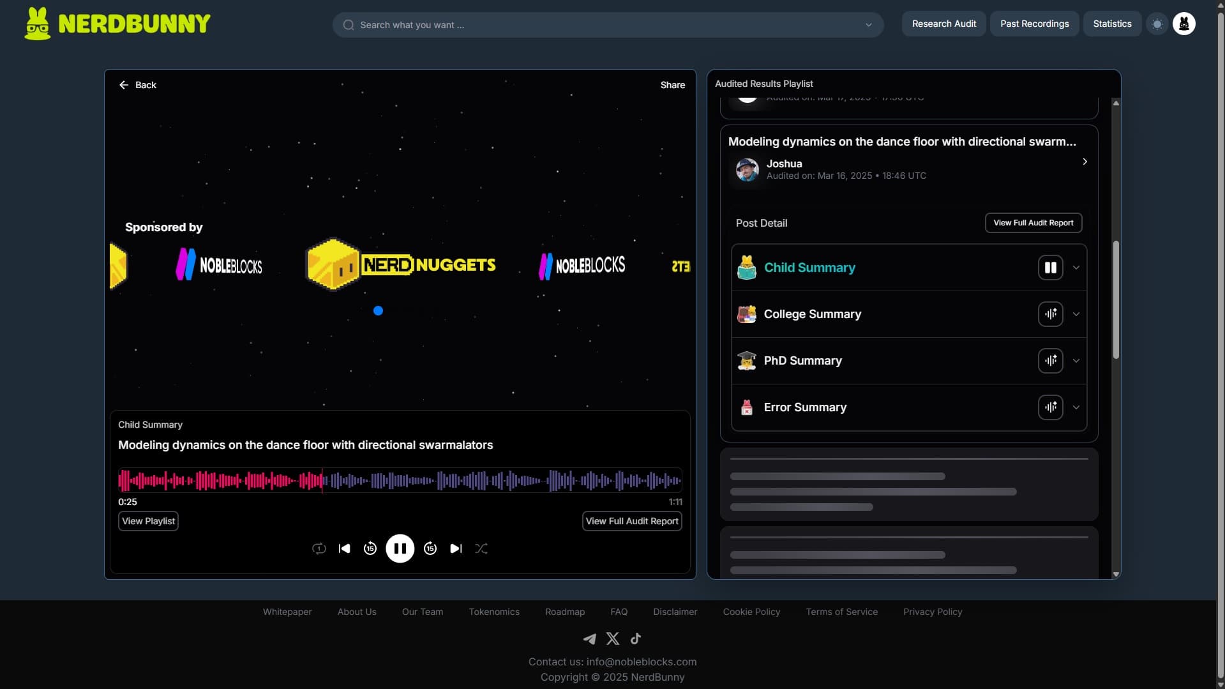The width and height of the screenshot is (1225, 689).
Task: Focus the 'Search what you want' field
Action: click(x=608, y=25)
